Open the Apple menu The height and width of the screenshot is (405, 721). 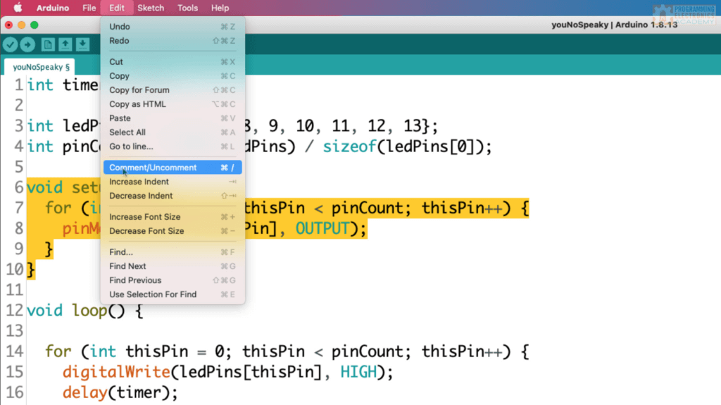click(x=18, y=8)
